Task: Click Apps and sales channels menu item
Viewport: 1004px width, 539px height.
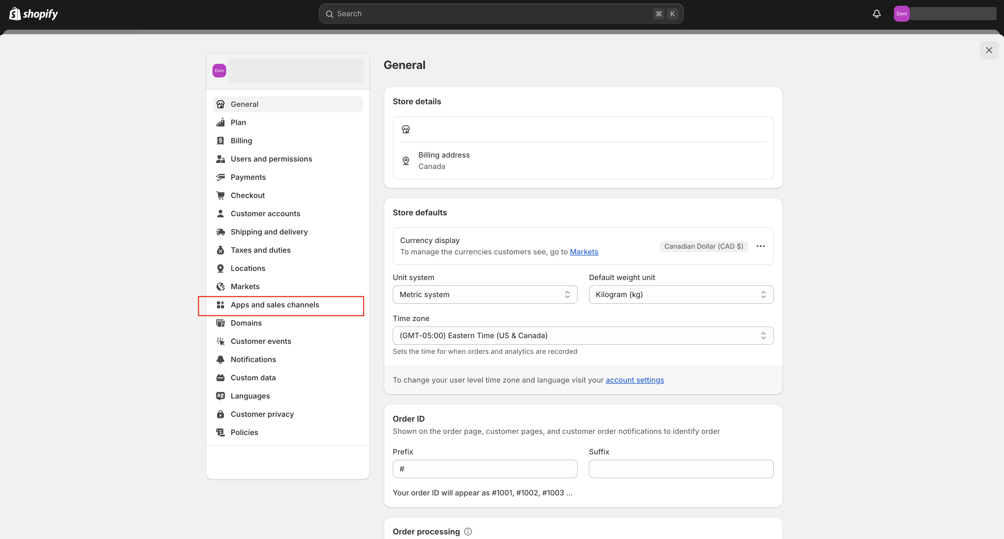Action: pyautogui.click(x=274, y=305)
